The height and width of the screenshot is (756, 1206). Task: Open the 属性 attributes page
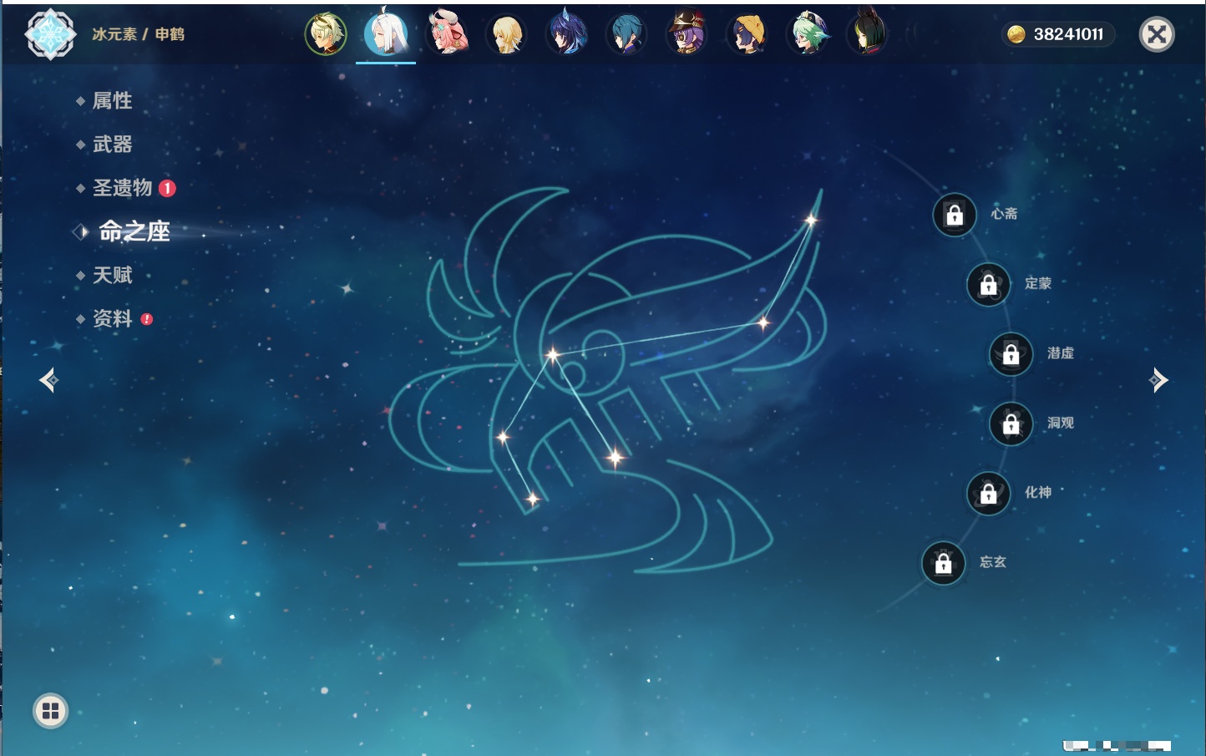point(112,101)
